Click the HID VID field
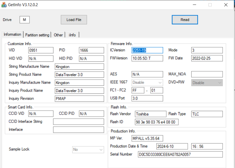 pos(41,59)
